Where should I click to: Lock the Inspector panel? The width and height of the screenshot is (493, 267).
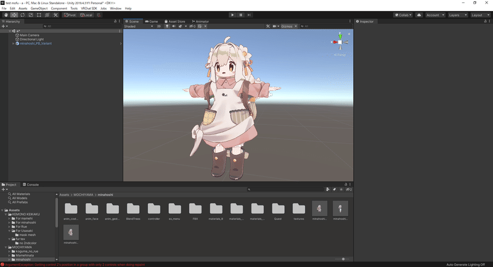(485, 22)
